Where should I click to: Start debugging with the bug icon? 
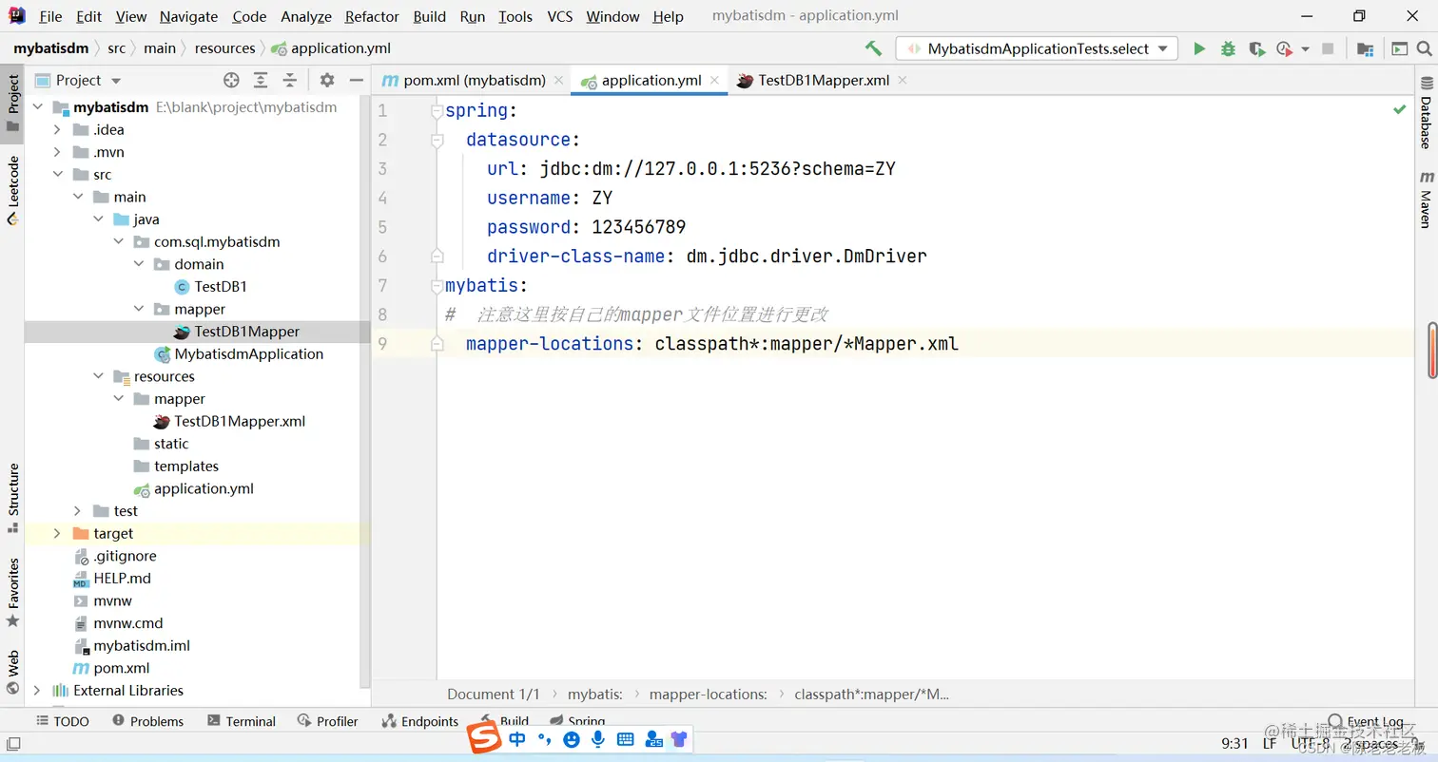click(1228, 48)
